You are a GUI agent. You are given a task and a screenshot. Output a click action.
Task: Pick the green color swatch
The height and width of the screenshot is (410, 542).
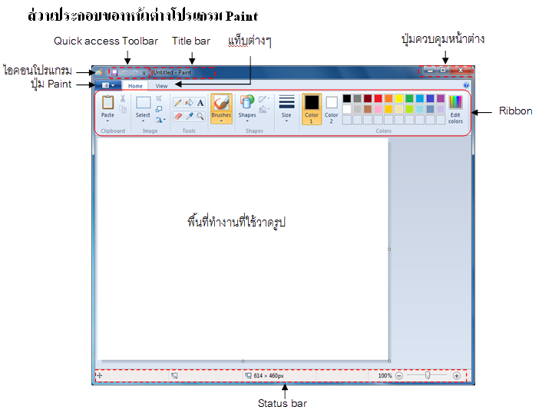[409, 98]
